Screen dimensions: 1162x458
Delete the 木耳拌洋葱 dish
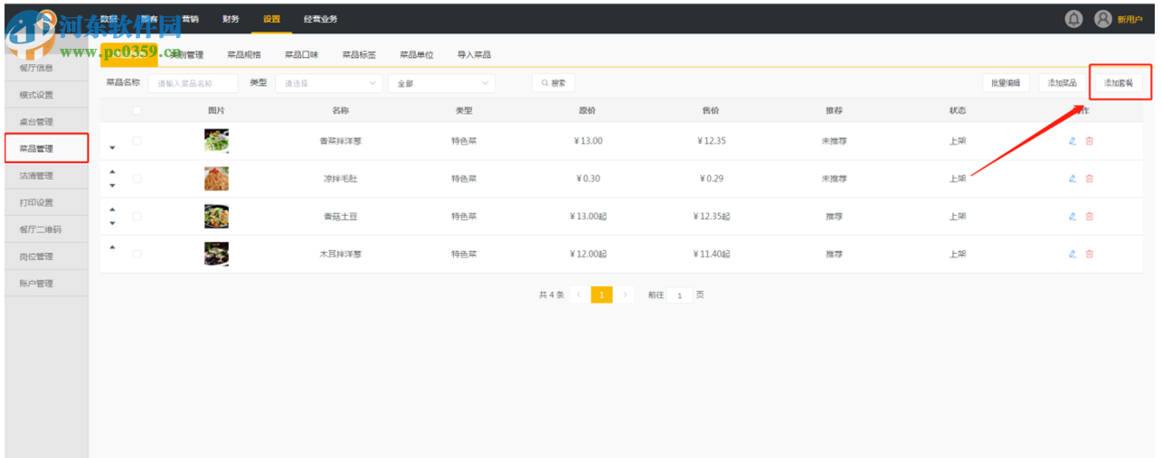(1090, 255)
